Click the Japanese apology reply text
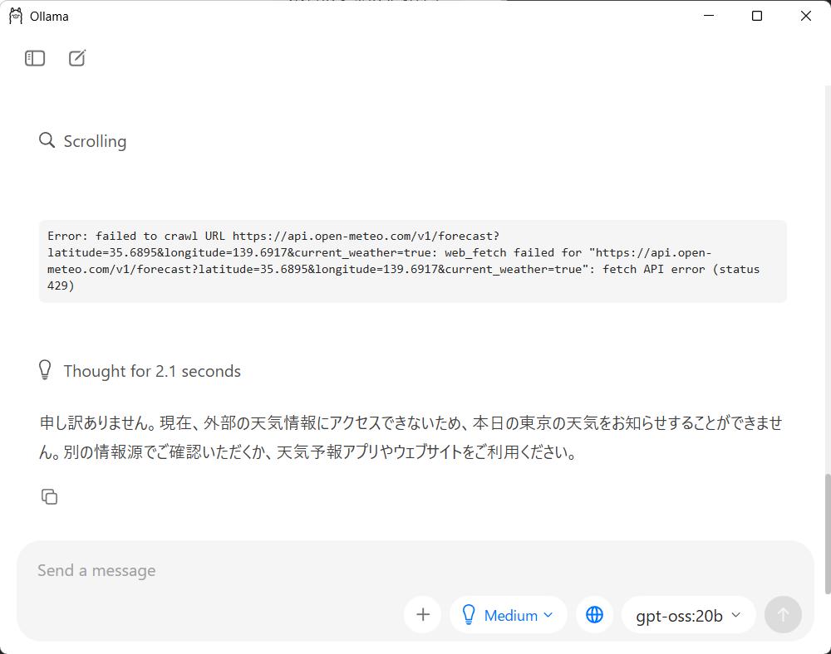 pyautogui.click(x=411, y=437)
